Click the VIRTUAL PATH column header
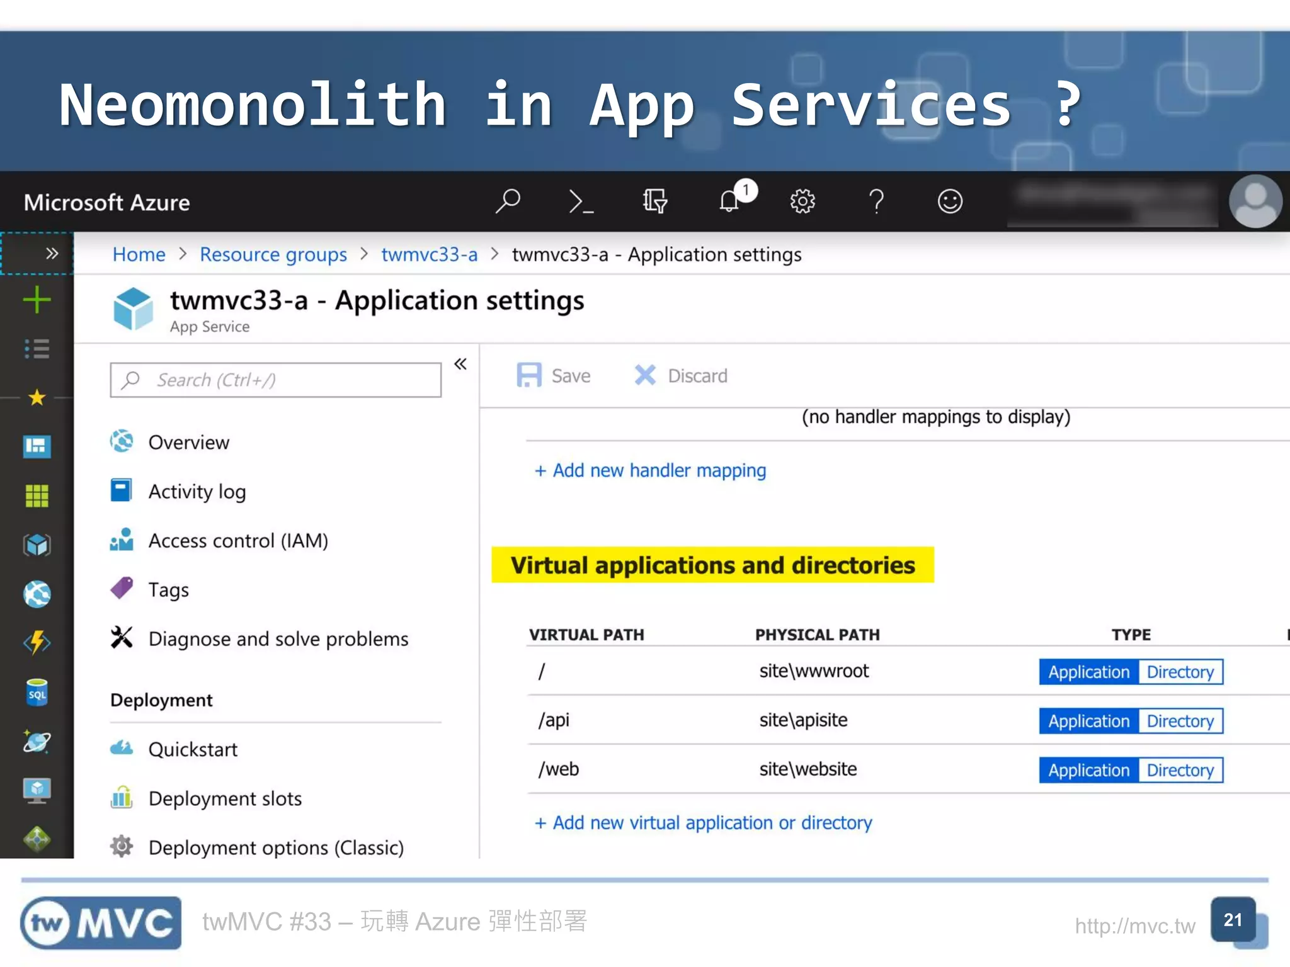1290x967 pixels. click(586, 635)
